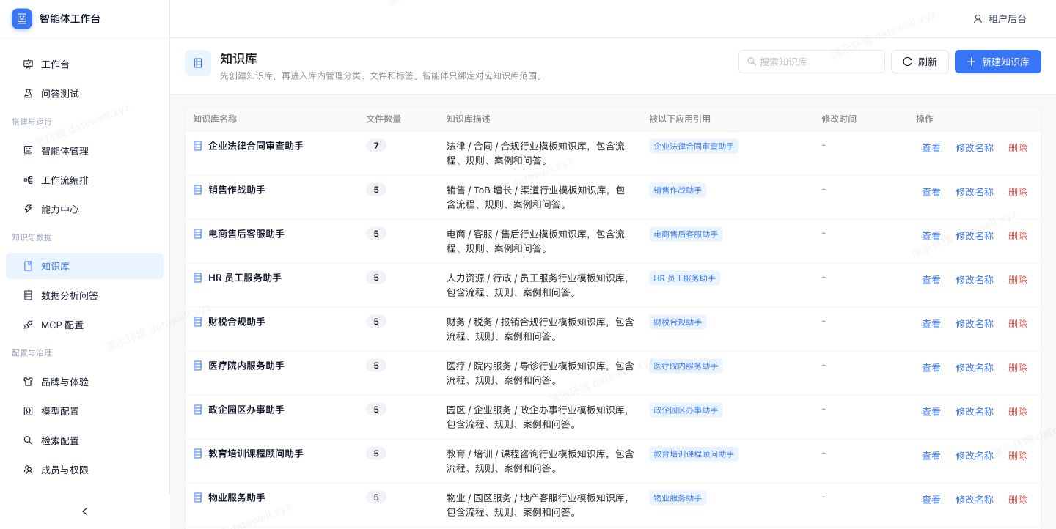Click 修改名称 for 医疗院内服务助手
The image size is (1056, 529).
[975, 368]
